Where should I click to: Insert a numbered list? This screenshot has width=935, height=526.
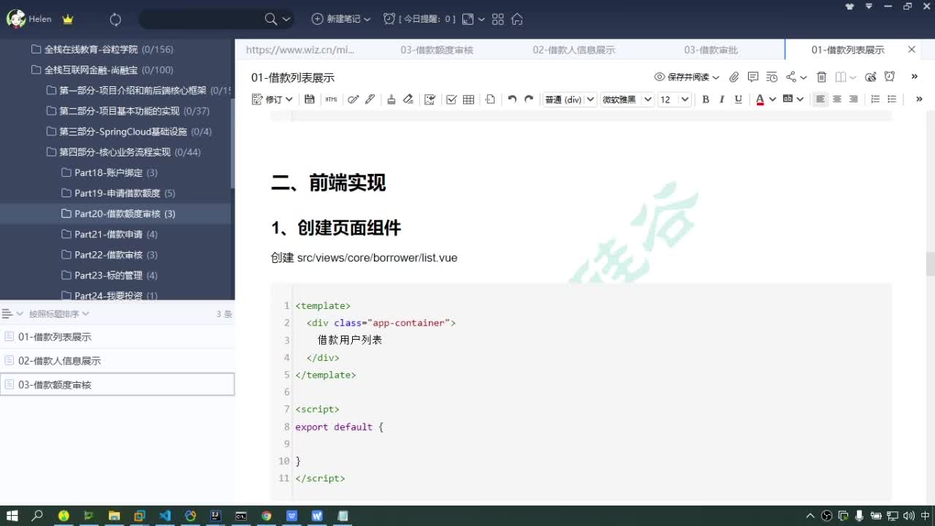[x=875, y=99]
